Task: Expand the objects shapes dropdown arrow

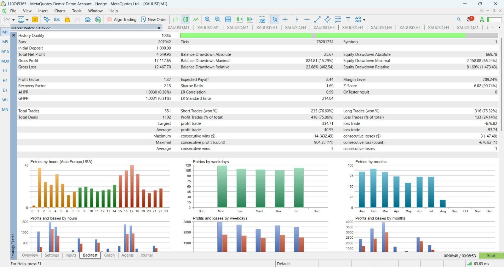Action: (x=364, y=20)
